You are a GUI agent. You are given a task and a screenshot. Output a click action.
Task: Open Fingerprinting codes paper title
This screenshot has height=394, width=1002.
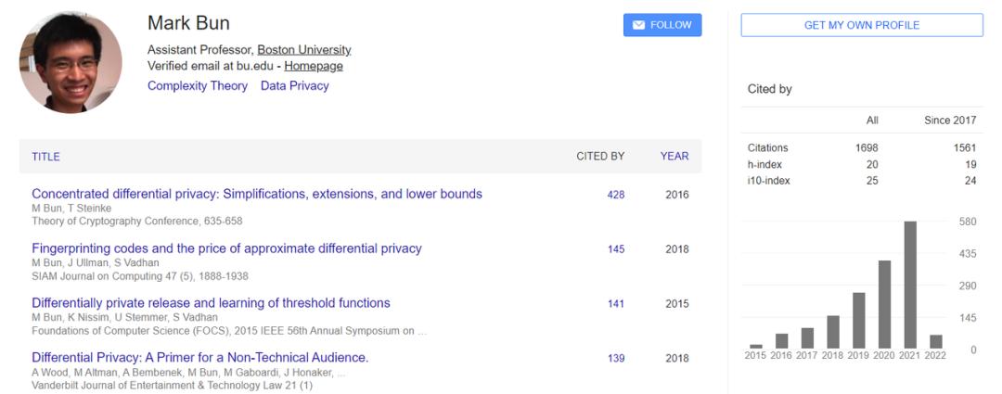(x=226, y=248)
